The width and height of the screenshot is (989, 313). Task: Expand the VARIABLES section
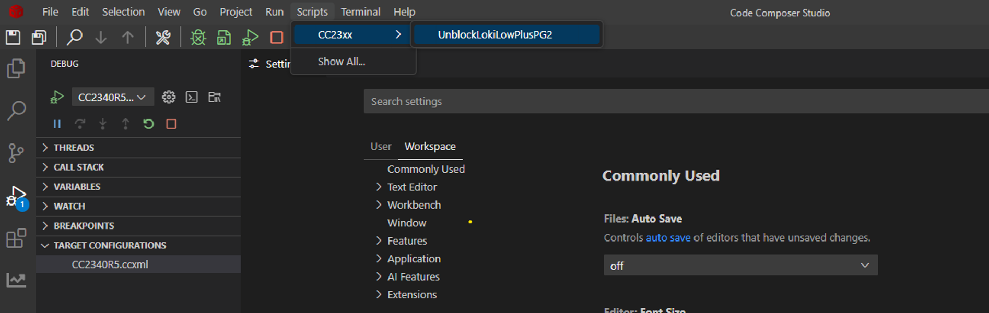(x=138, y=187)
